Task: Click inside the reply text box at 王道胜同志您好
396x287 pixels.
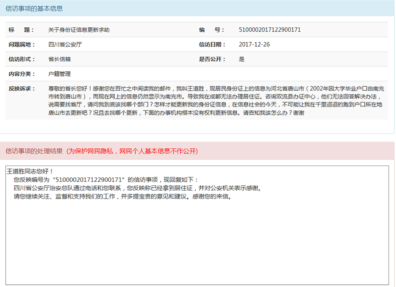Action: [30, 171]
